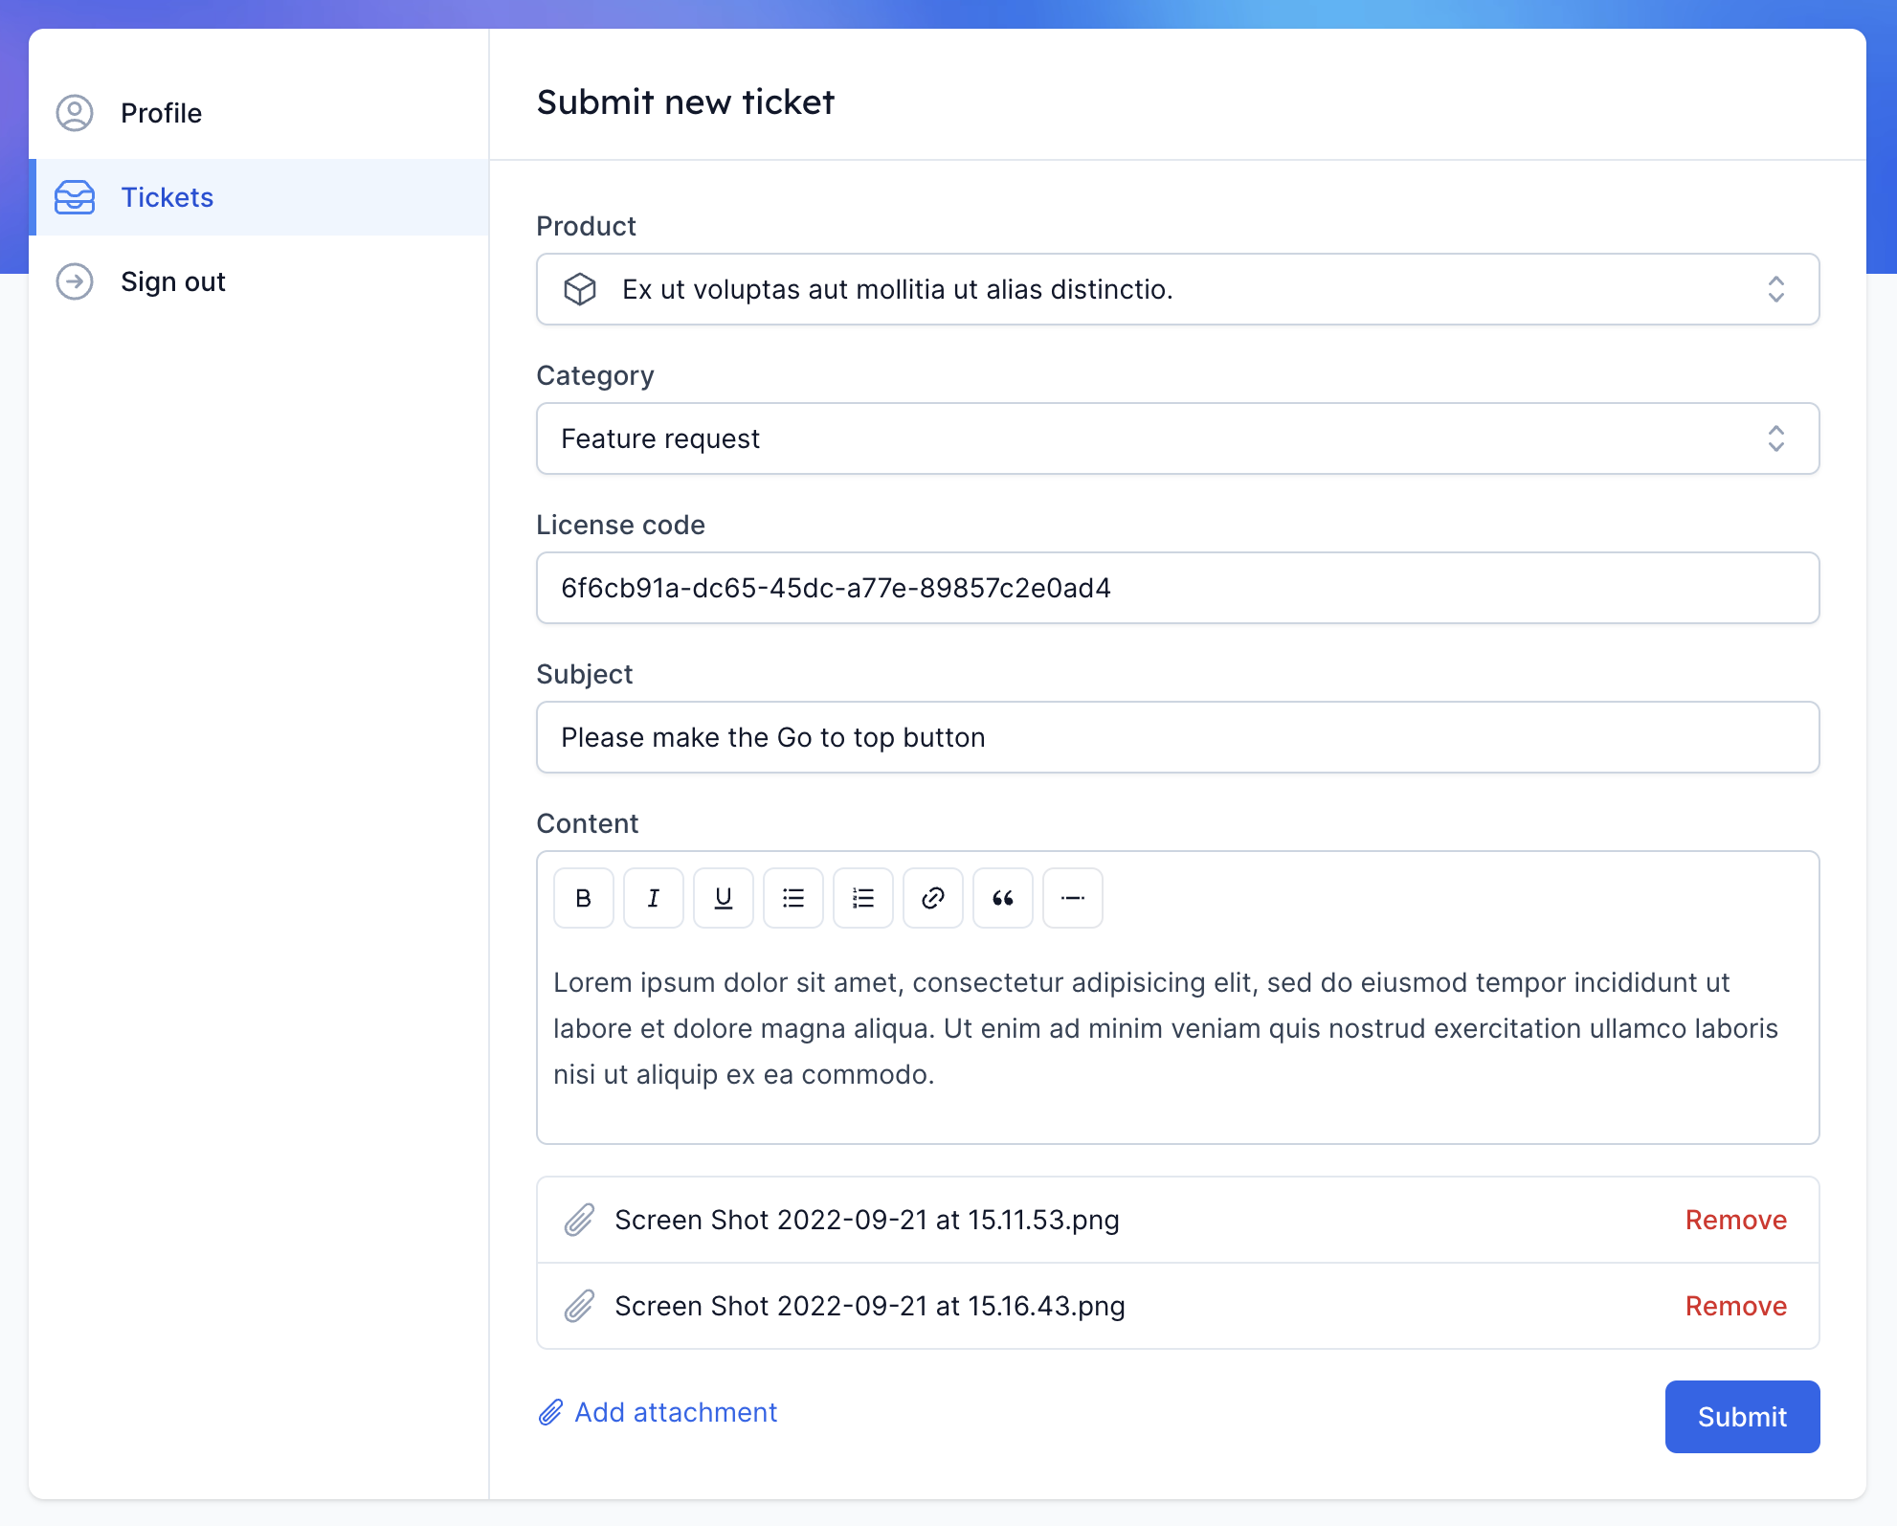Click the Insert link icon

click(932, 897)
